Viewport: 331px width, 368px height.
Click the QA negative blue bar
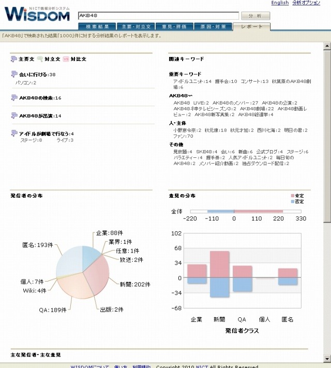pos(243,285)
